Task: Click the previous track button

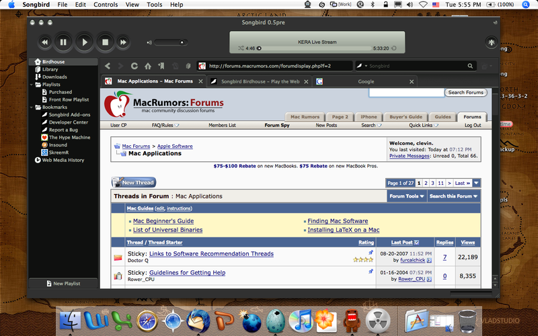Action: 44,42
